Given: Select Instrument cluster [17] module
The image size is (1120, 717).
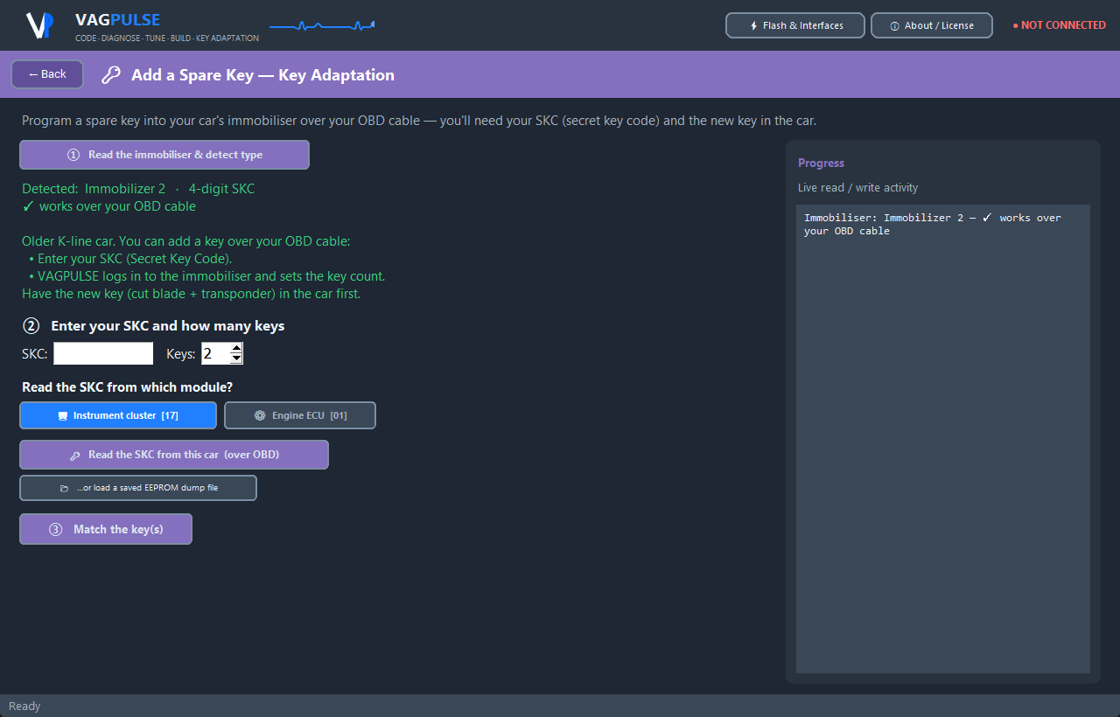Looking at the screenshot, I should point(118,415).
